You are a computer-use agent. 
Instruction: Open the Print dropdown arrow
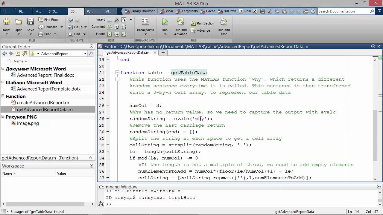click(x=55, y=34)
